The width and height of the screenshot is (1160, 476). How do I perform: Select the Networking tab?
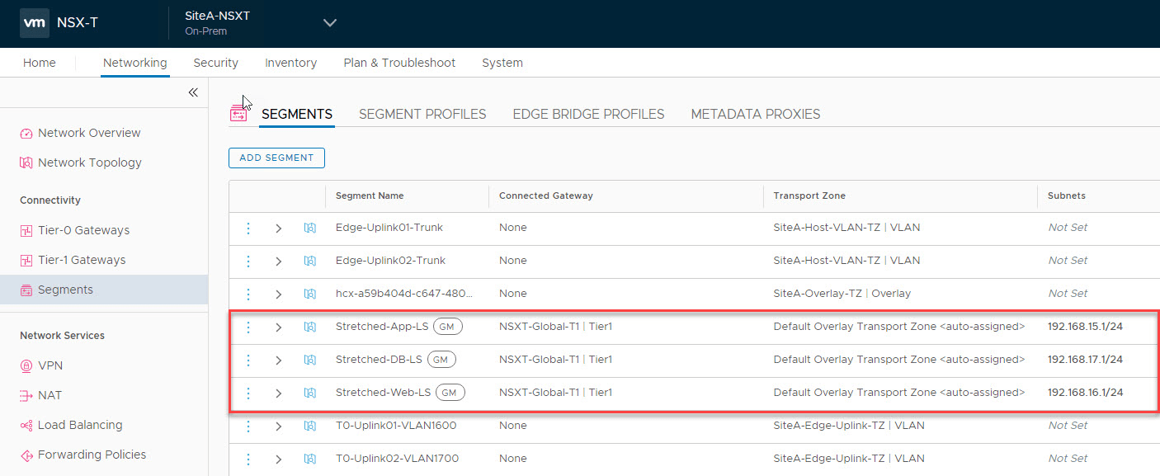(x=134, y=63)
